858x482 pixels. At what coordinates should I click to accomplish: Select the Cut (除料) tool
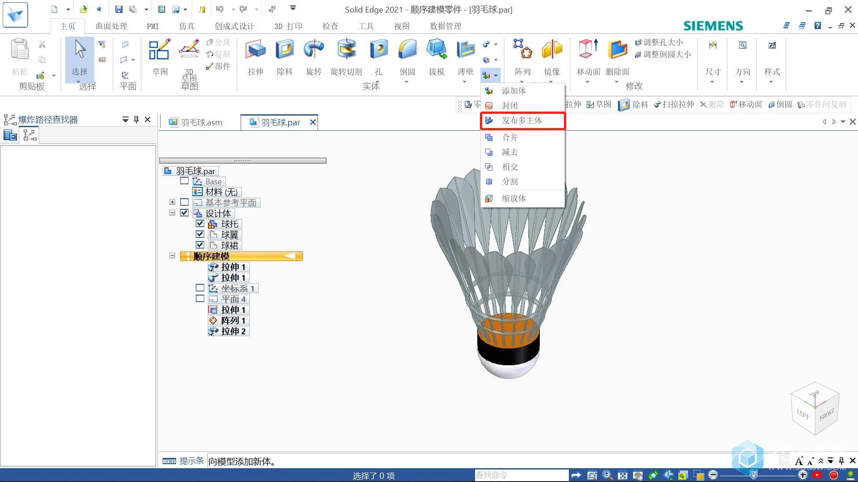tap(285, 50)
